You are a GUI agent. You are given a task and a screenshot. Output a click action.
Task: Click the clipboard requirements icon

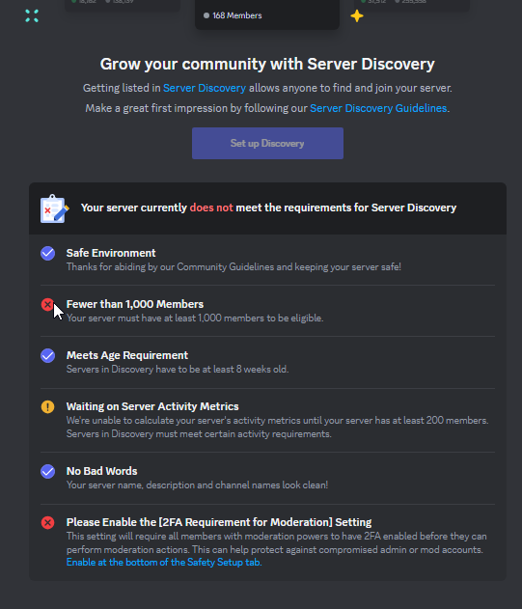pyautogui.click(x=54, y=208)
